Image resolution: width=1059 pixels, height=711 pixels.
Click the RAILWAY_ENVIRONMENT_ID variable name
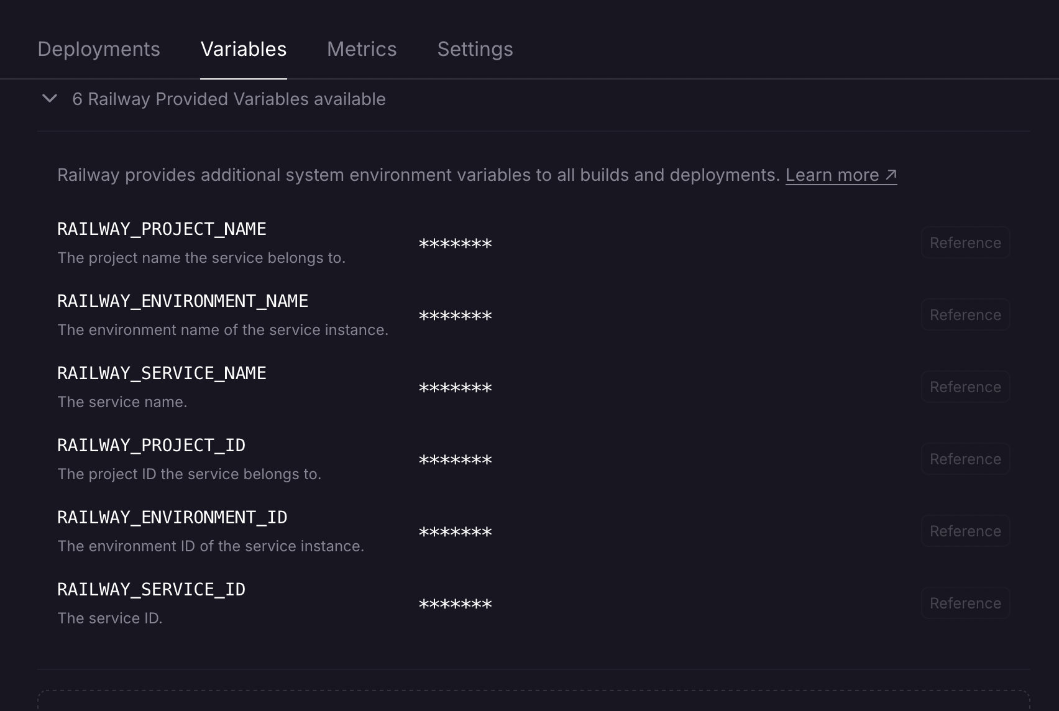point(172,518)
